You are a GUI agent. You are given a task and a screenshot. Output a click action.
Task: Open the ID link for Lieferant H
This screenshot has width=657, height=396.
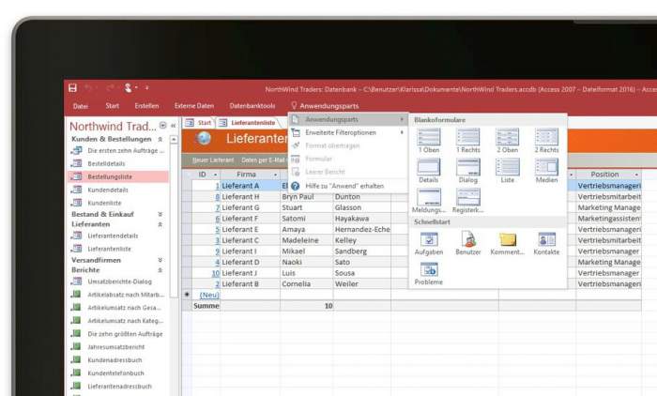pyautogui.click(x=218, y=197)
